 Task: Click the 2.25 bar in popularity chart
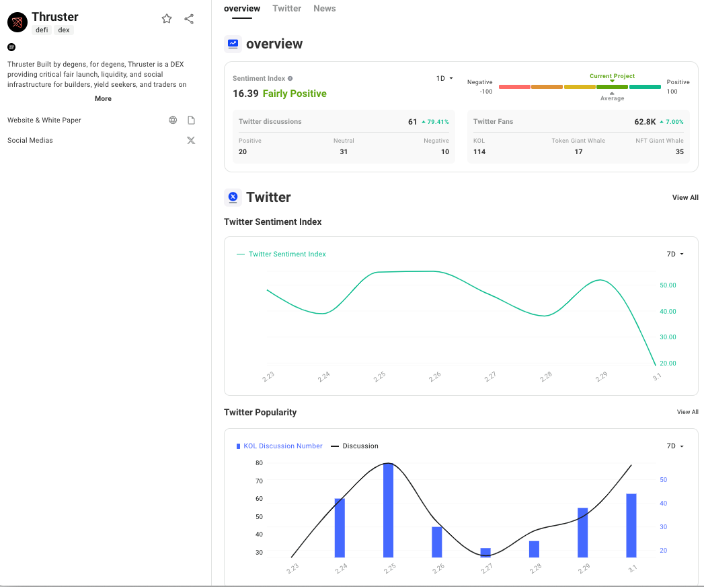[388, 510]
